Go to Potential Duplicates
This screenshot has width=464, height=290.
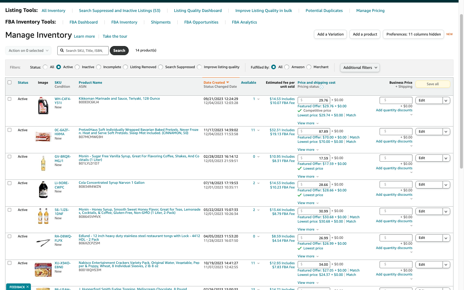point(324,11)
